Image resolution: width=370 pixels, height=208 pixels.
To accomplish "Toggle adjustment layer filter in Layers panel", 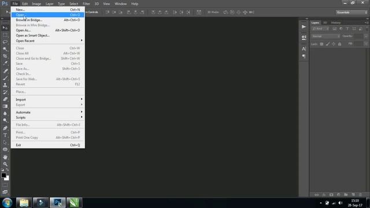I will click(x=341, y=29).
